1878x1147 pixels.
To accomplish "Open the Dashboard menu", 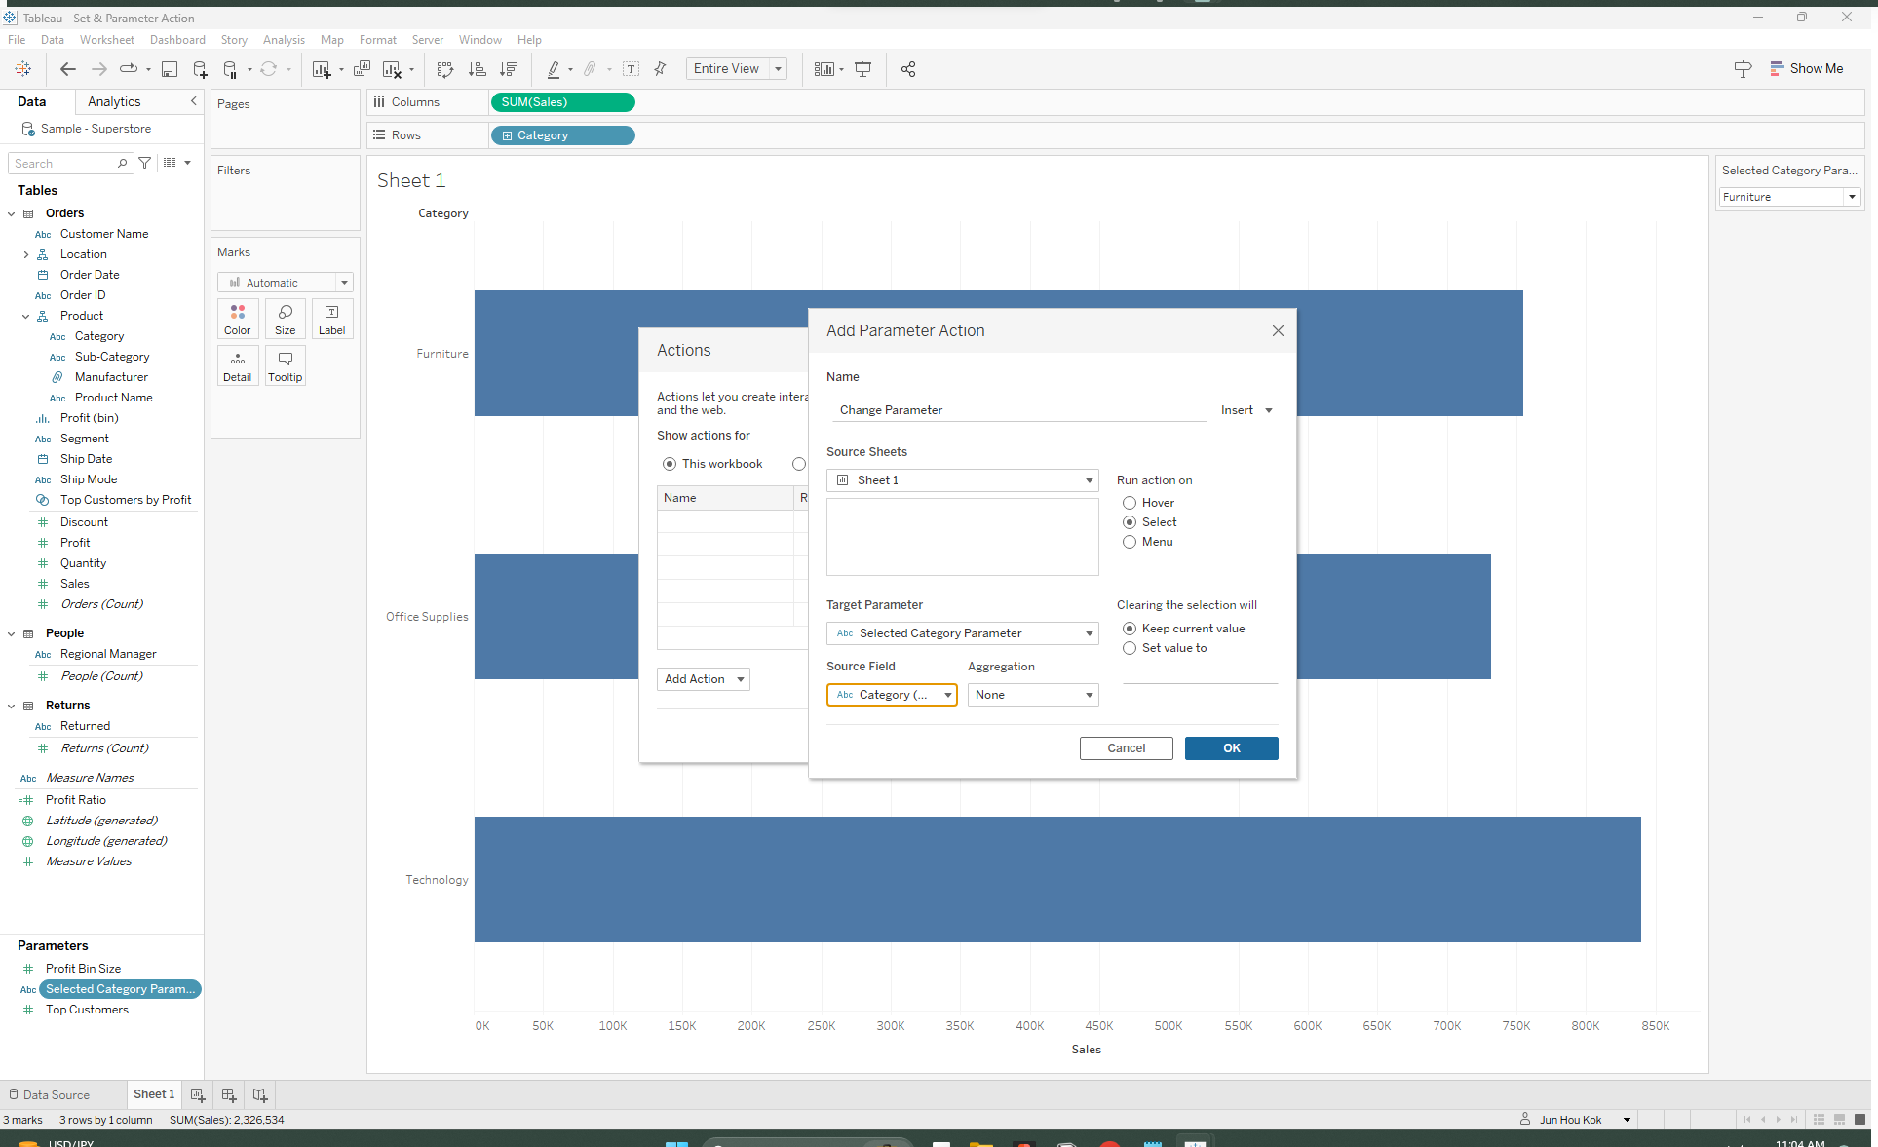I will (x=177, y=40).
